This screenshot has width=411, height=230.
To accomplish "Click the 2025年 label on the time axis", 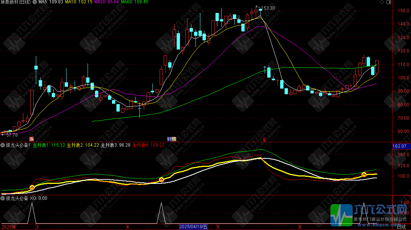I will (x=9, y=227).
